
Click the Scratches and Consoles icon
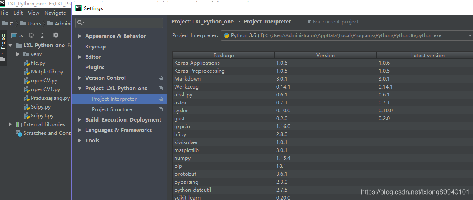coord(19,133)
